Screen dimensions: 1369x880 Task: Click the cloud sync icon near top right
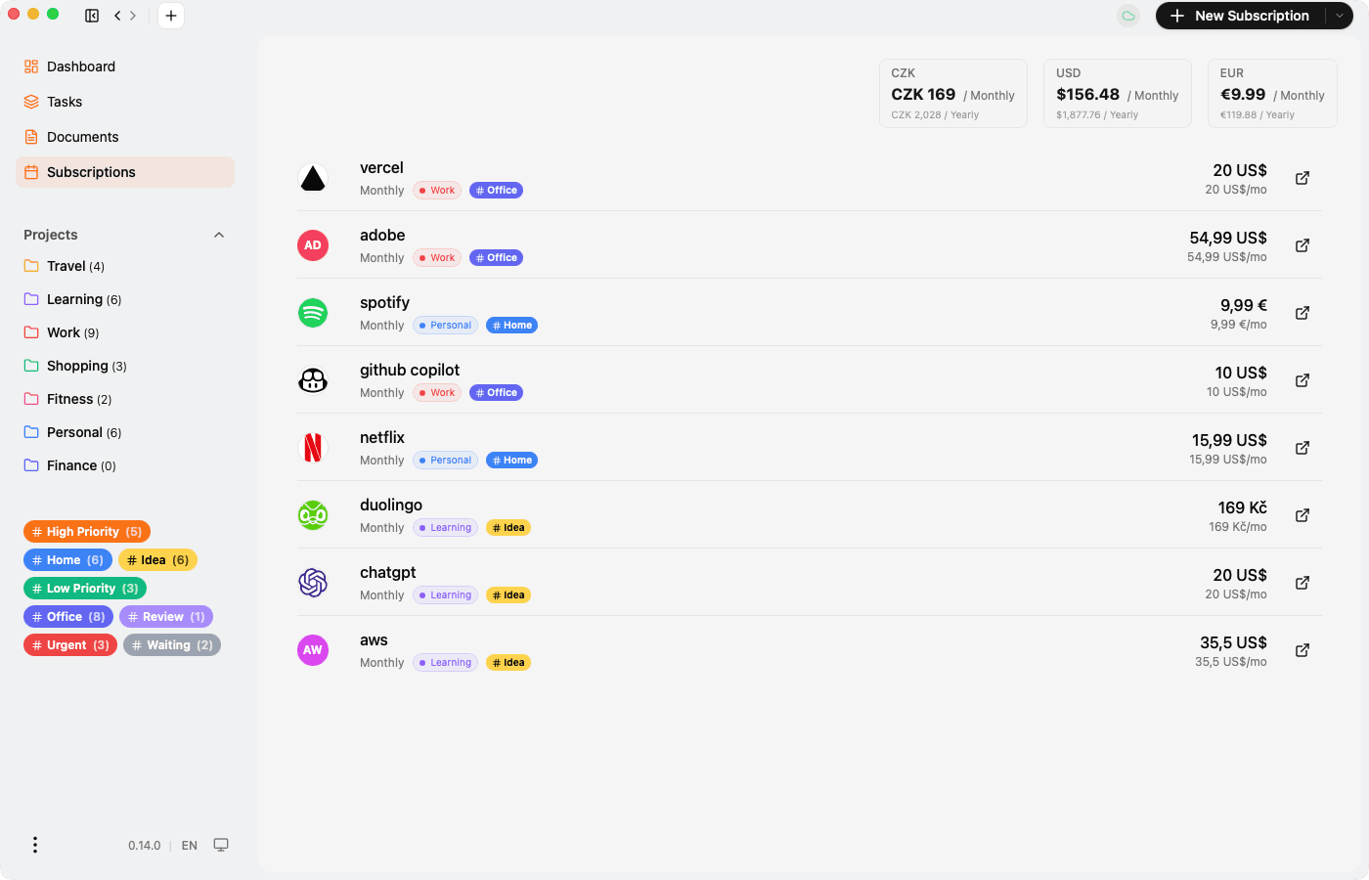(x=1127, y=16)
